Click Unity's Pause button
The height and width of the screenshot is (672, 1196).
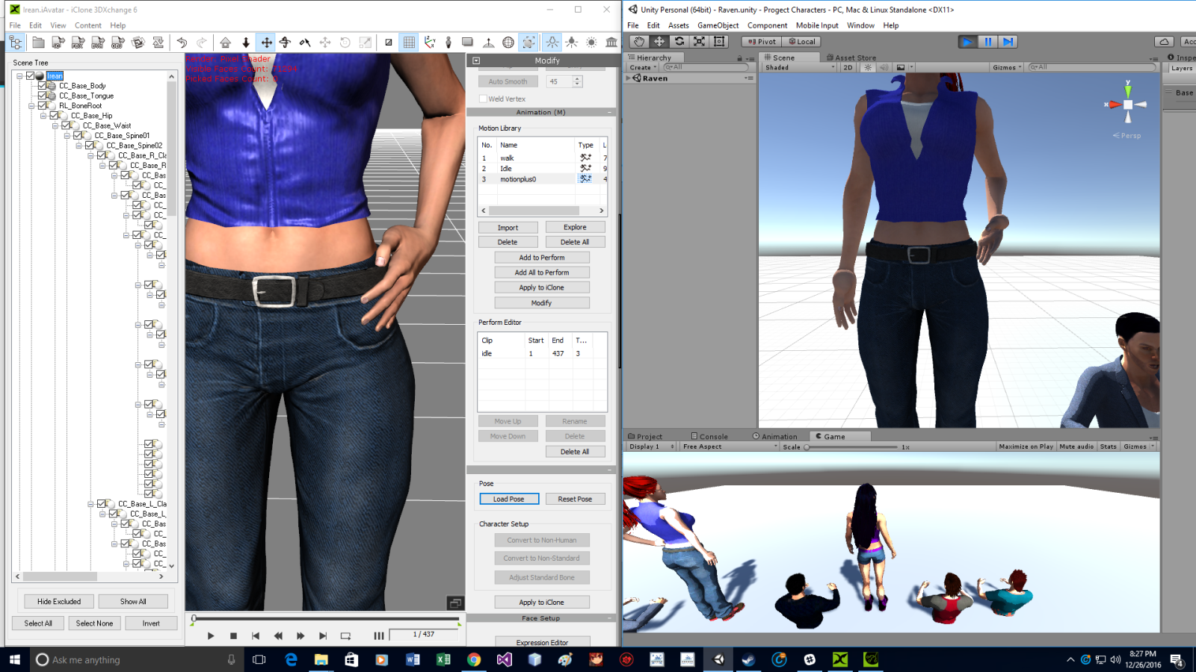[x=988, y=42]
